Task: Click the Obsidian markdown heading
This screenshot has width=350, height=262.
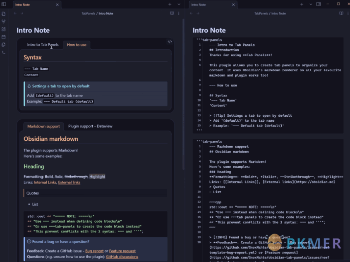Action: point(51,139)
